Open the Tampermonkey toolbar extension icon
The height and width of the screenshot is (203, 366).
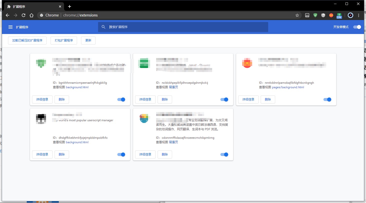tap(307, 15)
